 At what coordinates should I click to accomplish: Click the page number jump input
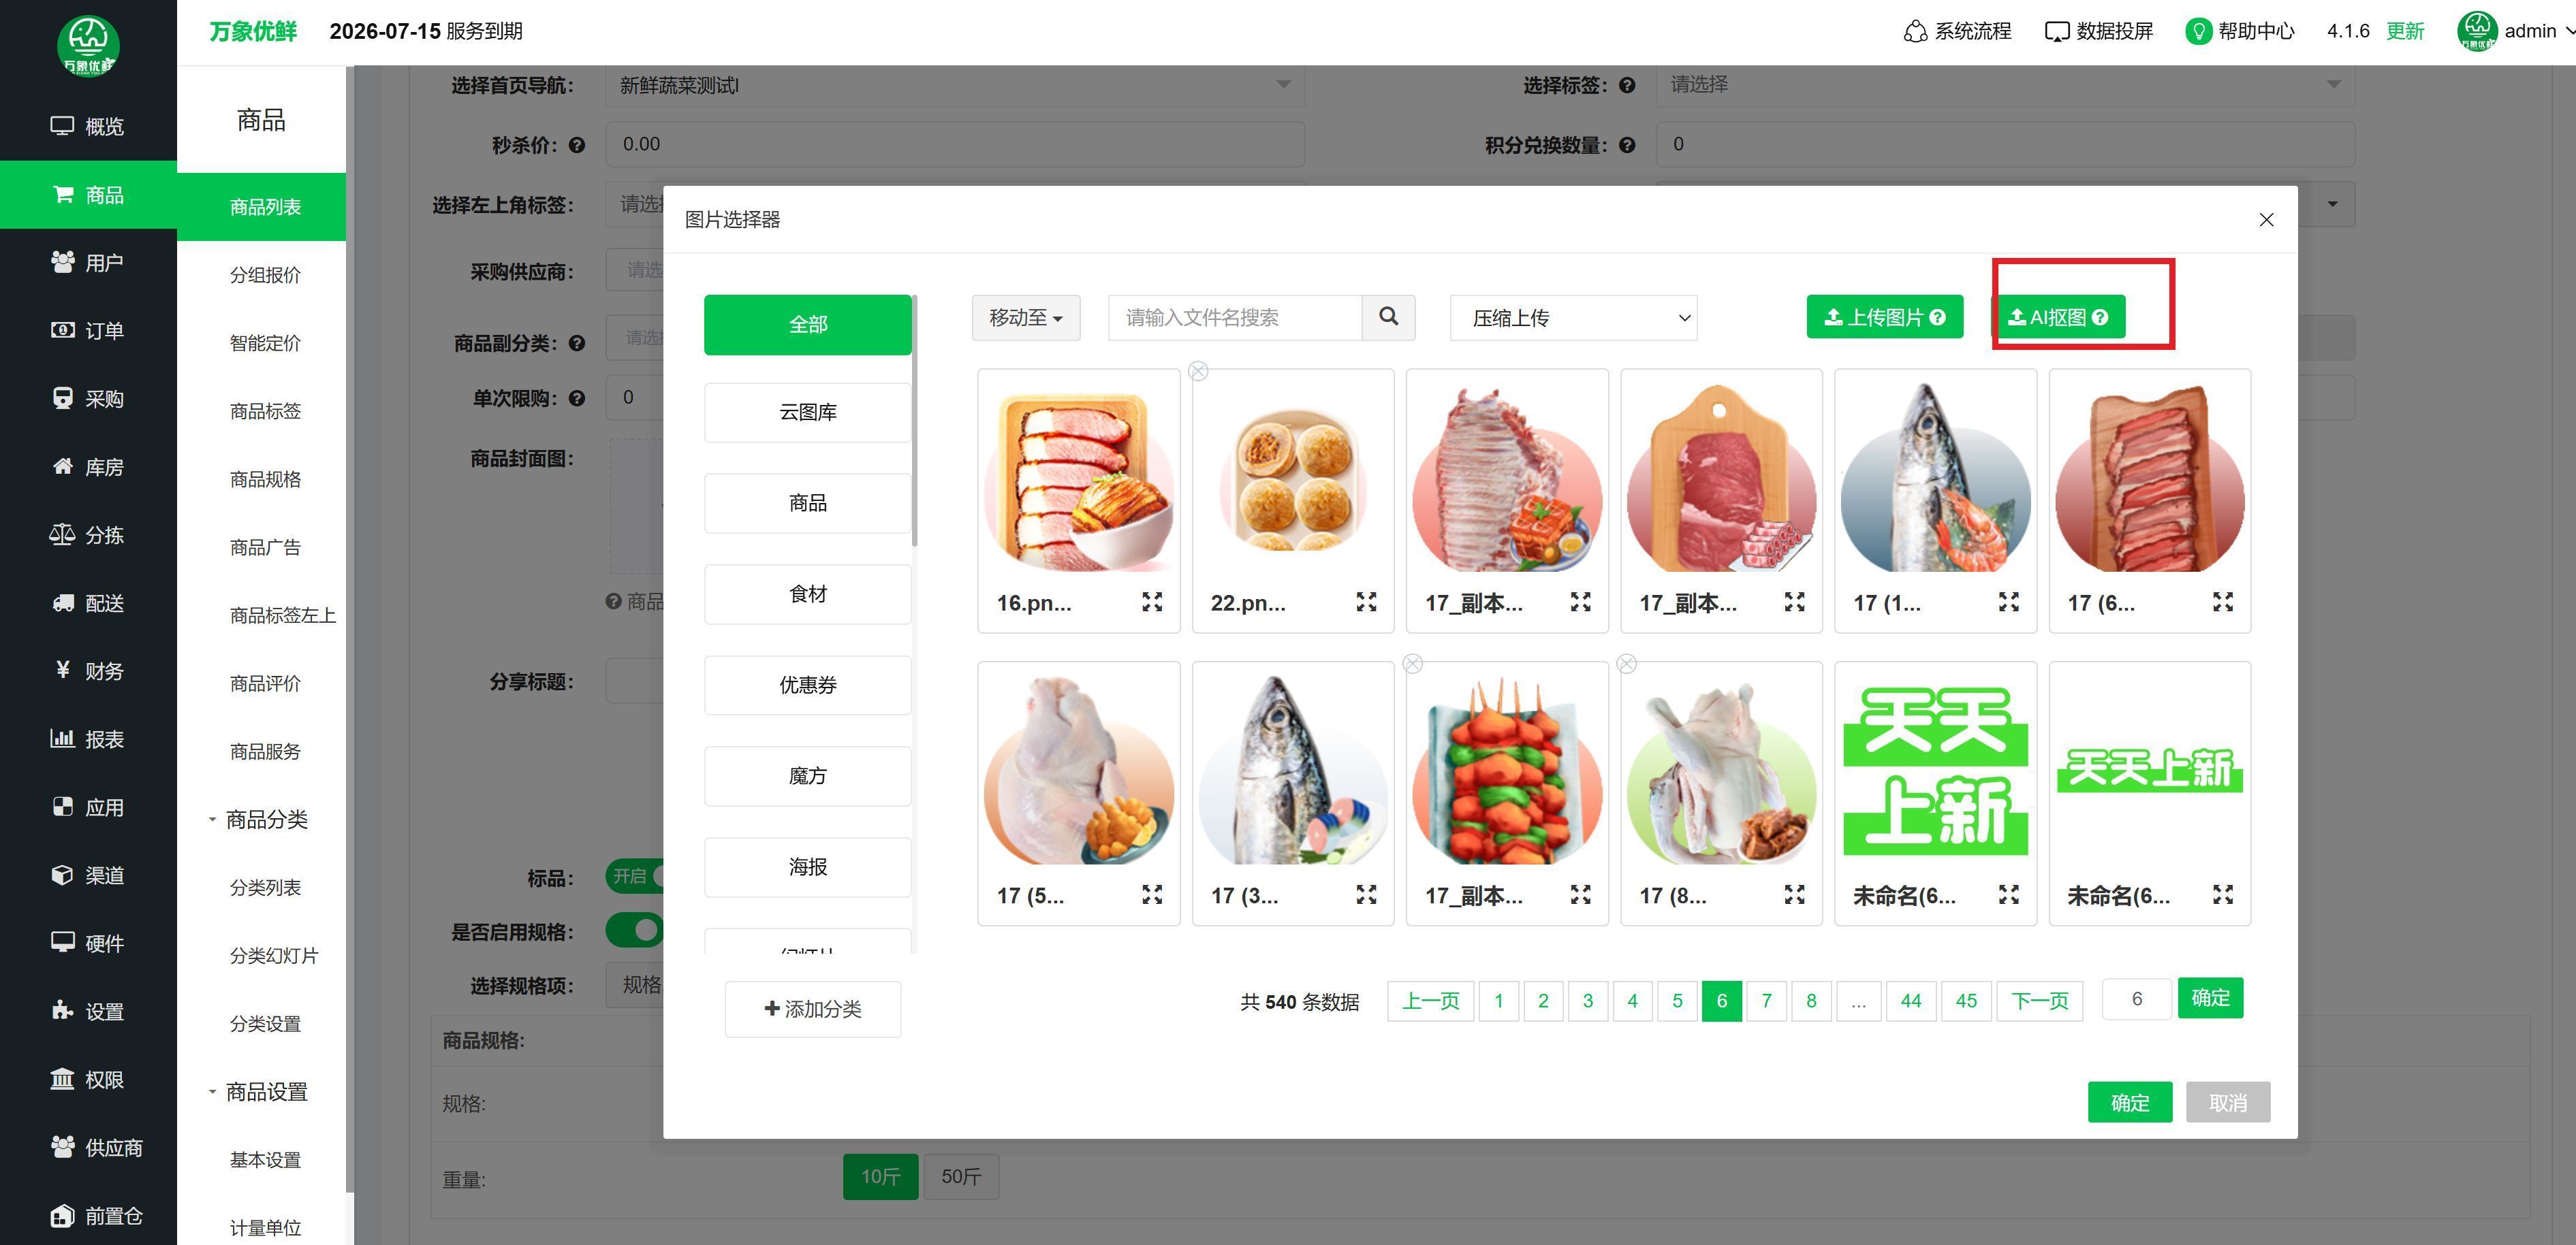[2136, 998]
